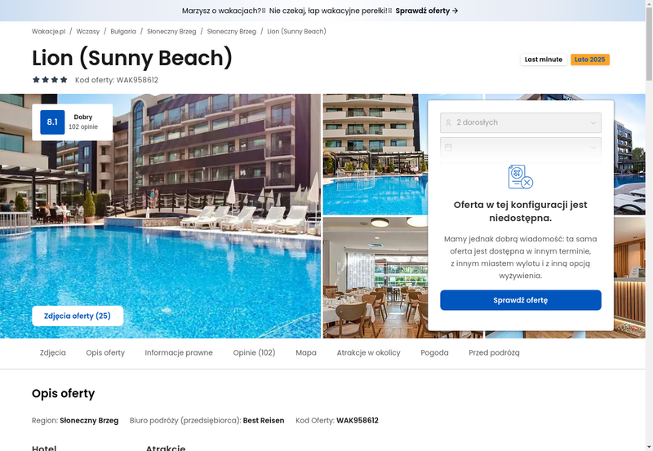Viewport: 653px width, 451px height.
Task: Expand the 2 dorosłych travelers dropdown
Action: (x=521, y=122)
